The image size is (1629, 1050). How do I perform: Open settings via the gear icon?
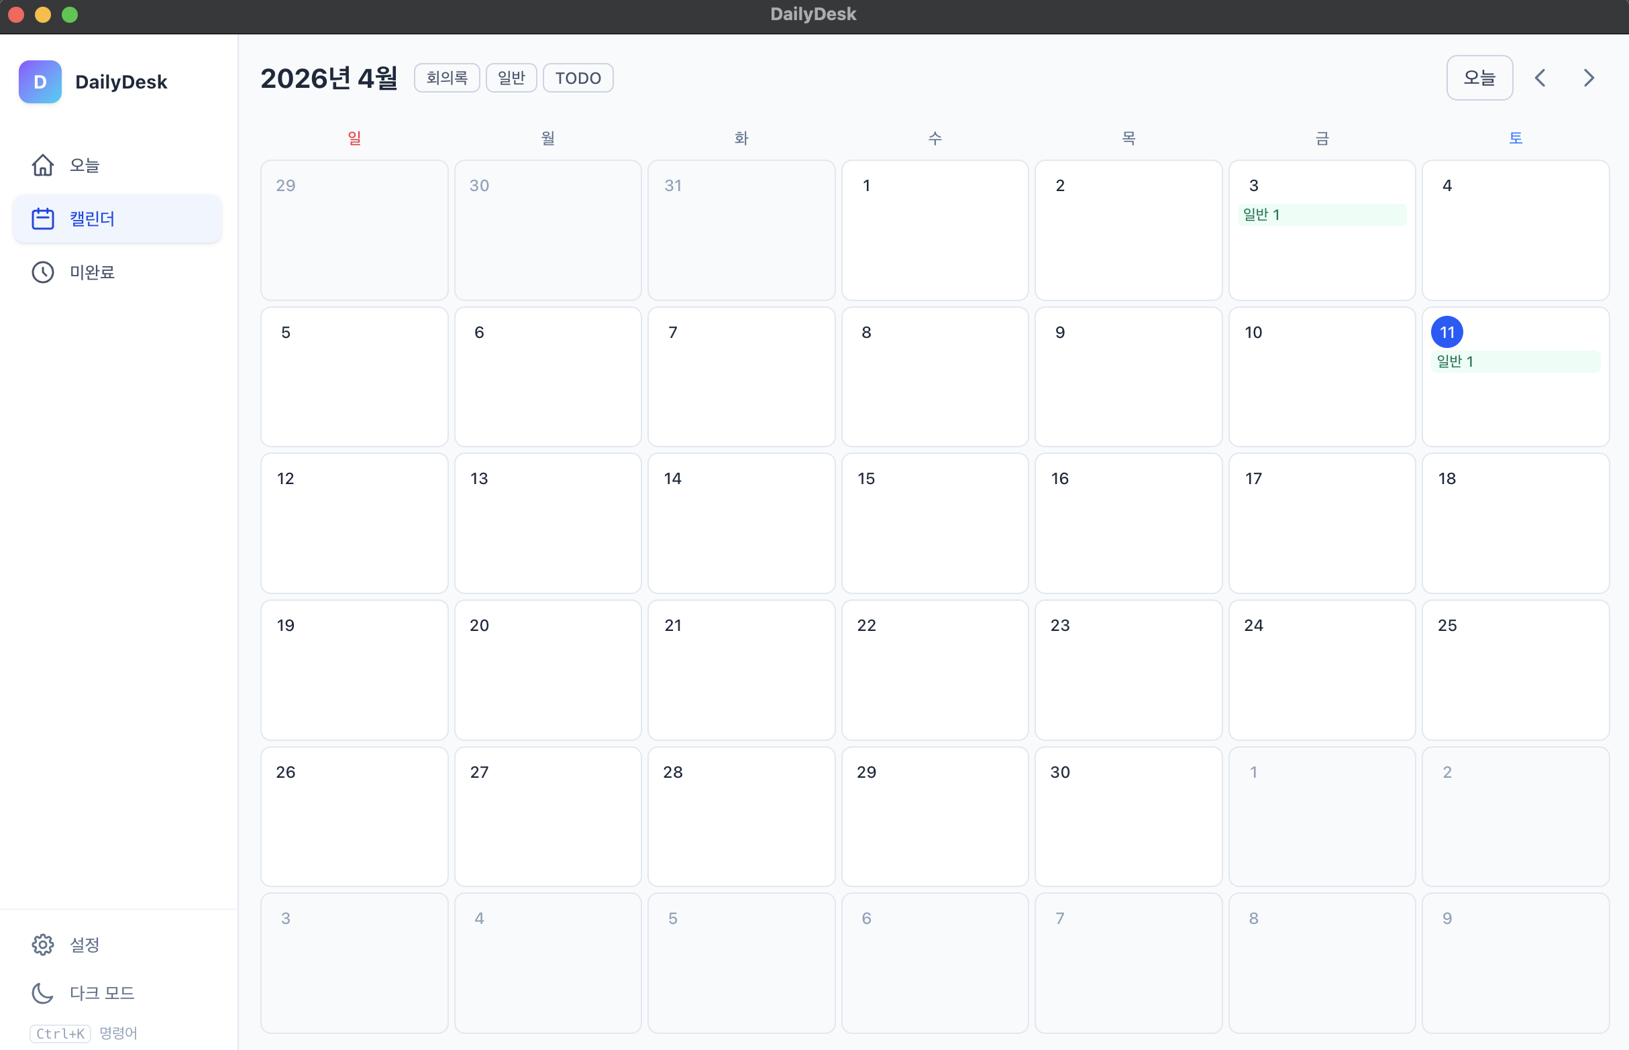click(x=42, y=944)
